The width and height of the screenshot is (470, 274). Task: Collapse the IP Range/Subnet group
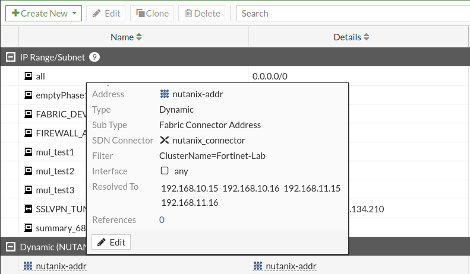coord(10,57)
